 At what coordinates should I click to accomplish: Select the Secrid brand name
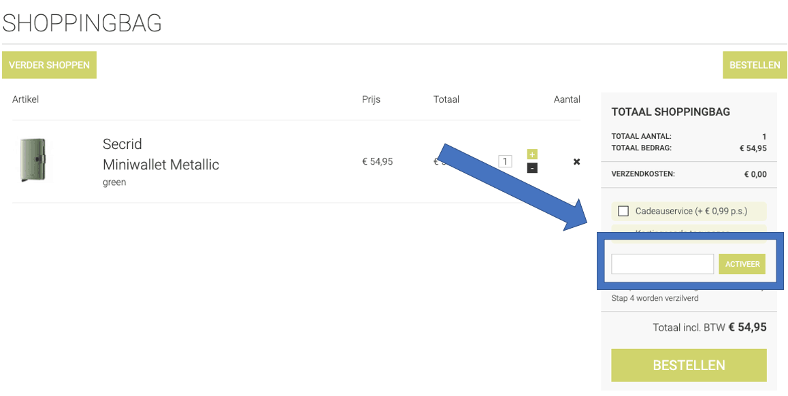tap(122, 144)
